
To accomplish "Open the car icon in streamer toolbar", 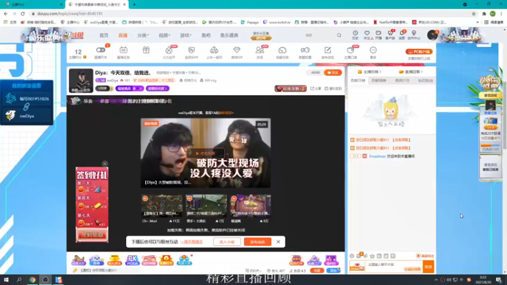I will 214,50.
